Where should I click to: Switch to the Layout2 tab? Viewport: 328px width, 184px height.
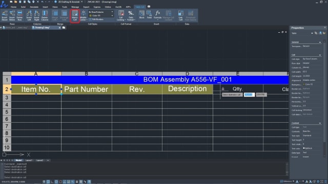[40, 160]
